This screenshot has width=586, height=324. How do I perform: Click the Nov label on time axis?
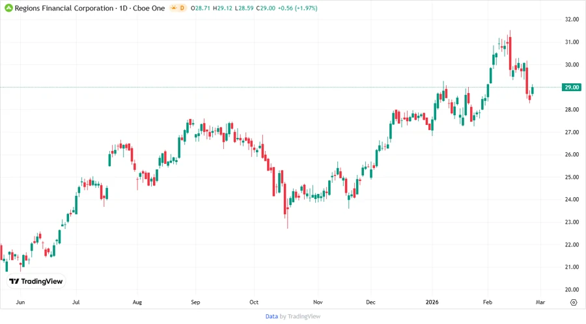(318, 303)
